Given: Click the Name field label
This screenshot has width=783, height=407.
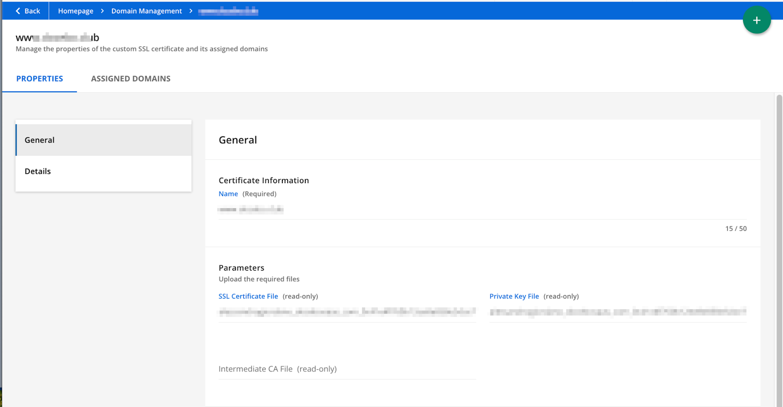Looking at the screenshot, I should point(228,194).
